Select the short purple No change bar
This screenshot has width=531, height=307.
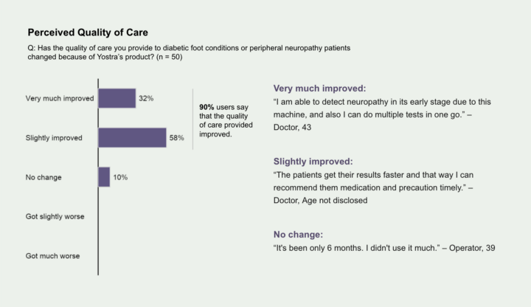[104, 177]
